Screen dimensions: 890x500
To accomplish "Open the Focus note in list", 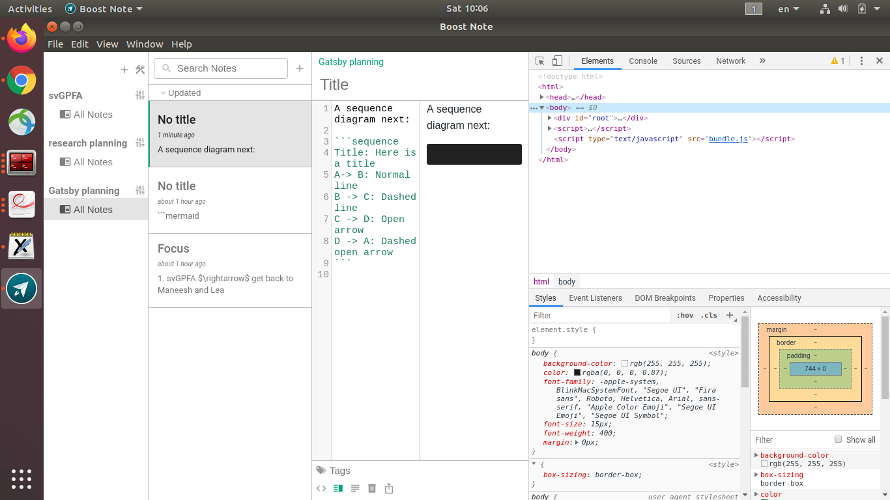I will point(230,270).
